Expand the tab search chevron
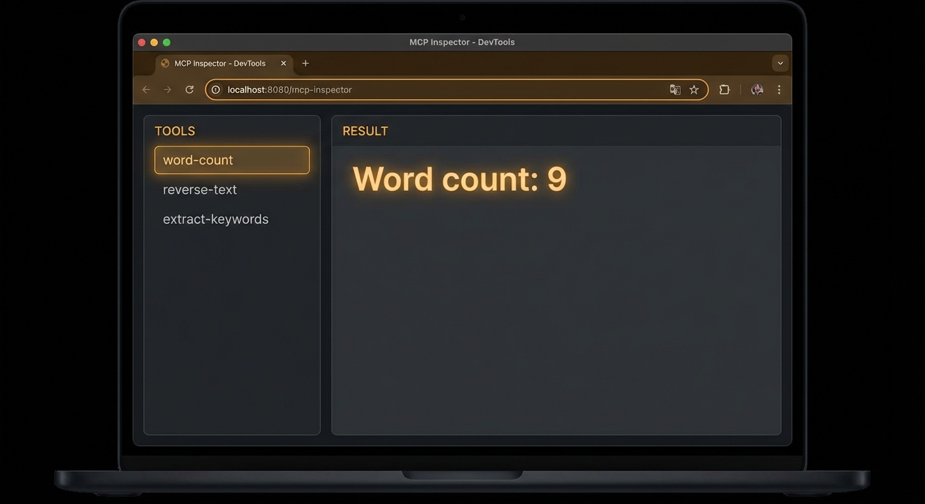Image resolution: width=925 pixels, height=504 pixels. [779, 63]
